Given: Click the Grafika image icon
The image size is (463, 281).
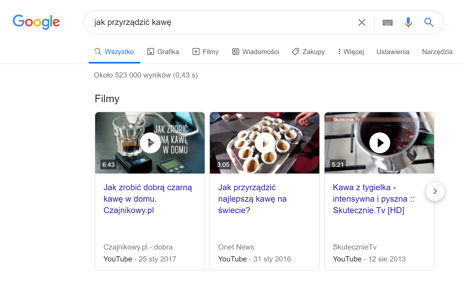Looking at the screenshot, I should [x=151, y=52].
